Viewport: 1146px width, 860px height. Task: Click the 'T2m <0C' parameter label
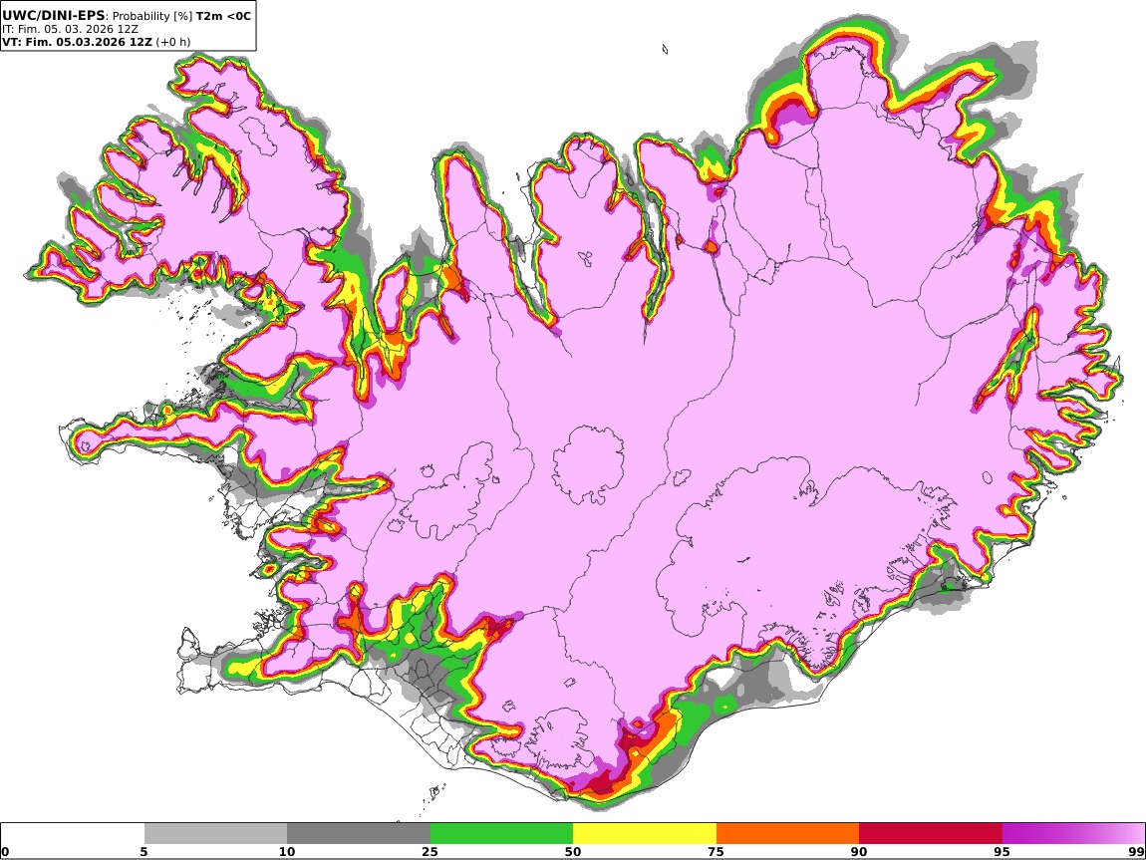pos(223,15)
